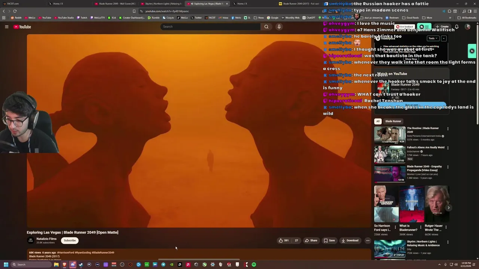Image resolution: width=479 pixels, height=269 pixels.
Task: Switch to Skyrim Northern Lights tab
Action: [161, 3]
